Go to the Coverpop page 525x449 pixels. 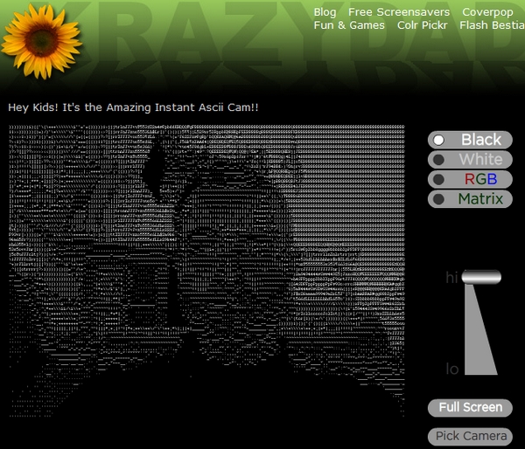coord(487,12)
